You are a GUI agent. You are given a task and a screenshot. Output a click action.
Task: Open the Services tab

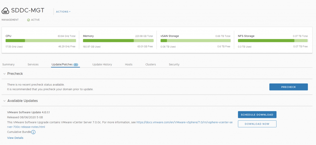coord(33,65)
